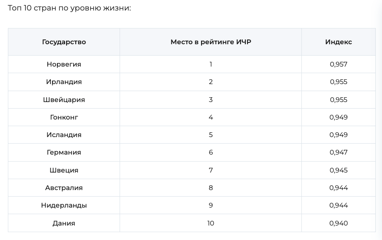Select the Норвегия table cell
Image resolution: width=382 pixels, height=240 pixels.
pos(64,64)
